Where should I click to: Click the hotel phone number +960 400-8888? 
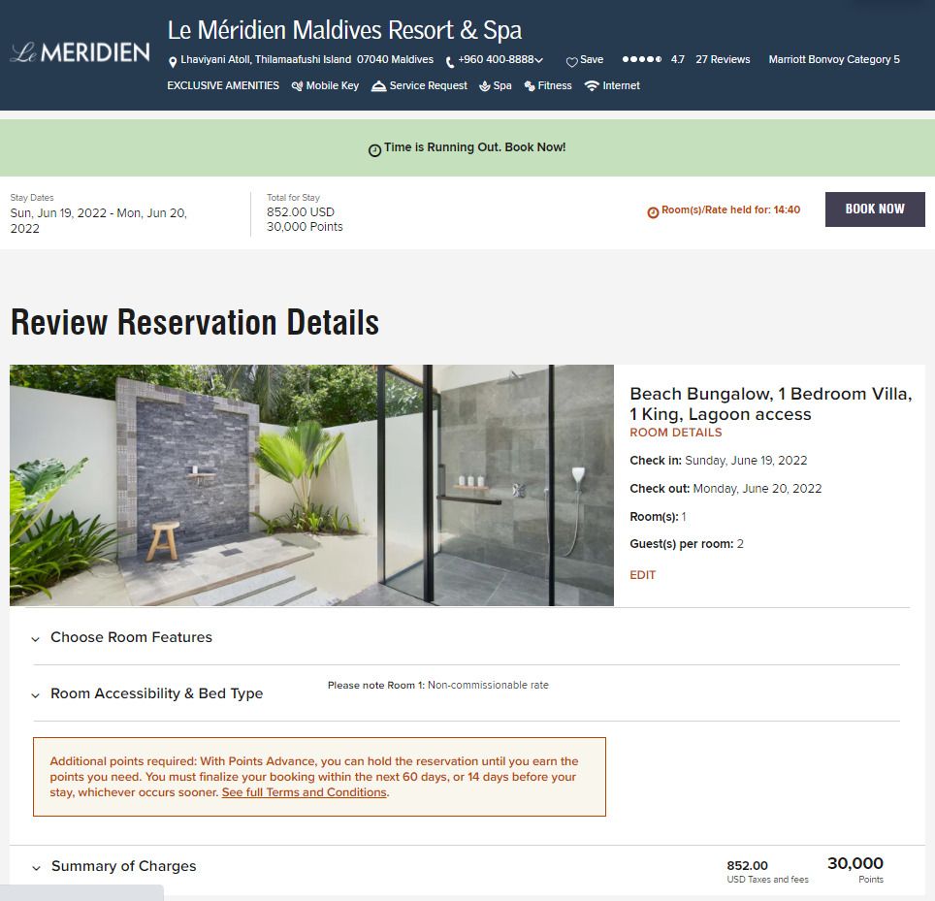(496, 59)
